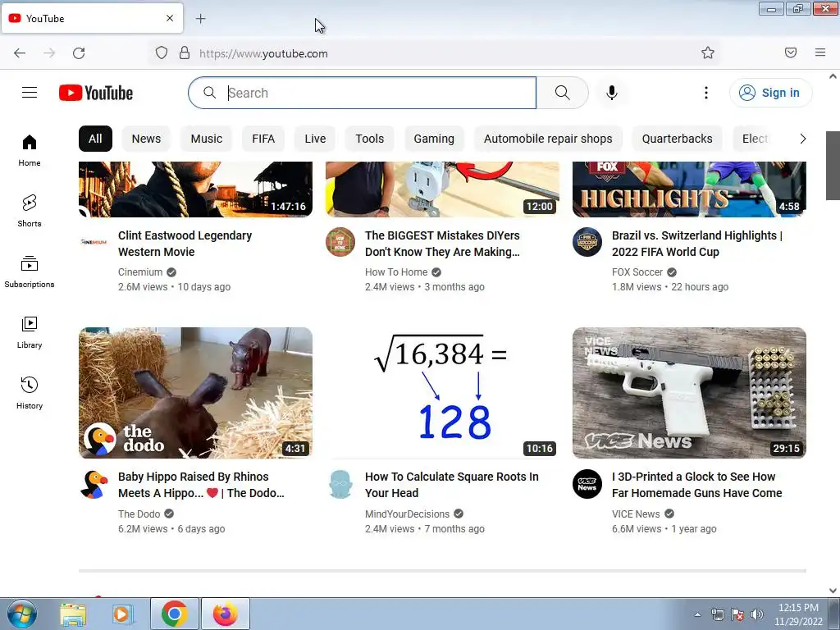Viewport: 840px width, 630px height.
Task: Show more filter chips with right arrow
Action: [x=802, y=139]
